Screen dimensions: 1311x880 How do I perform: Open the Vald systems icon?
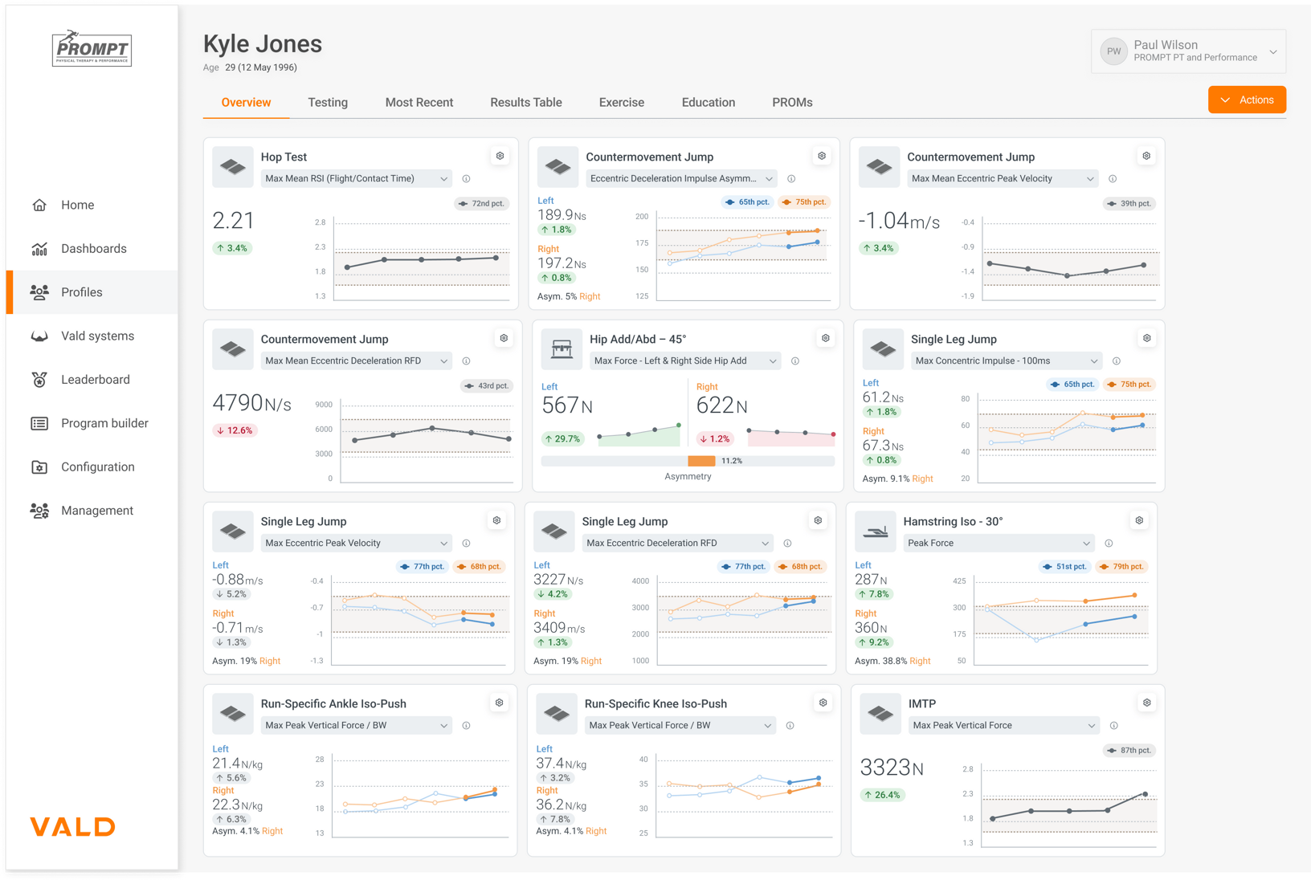(x=39, y=336)
